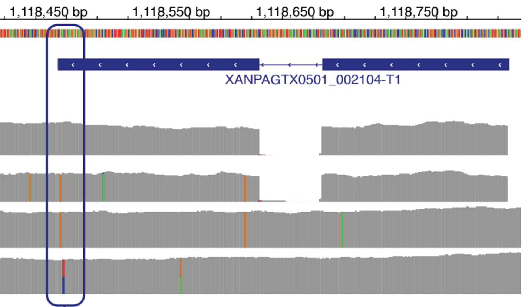The width and height of the screenshot is (528, 307).
Task: Click the green variant bar in second coverage track
Action: point(103,188)
